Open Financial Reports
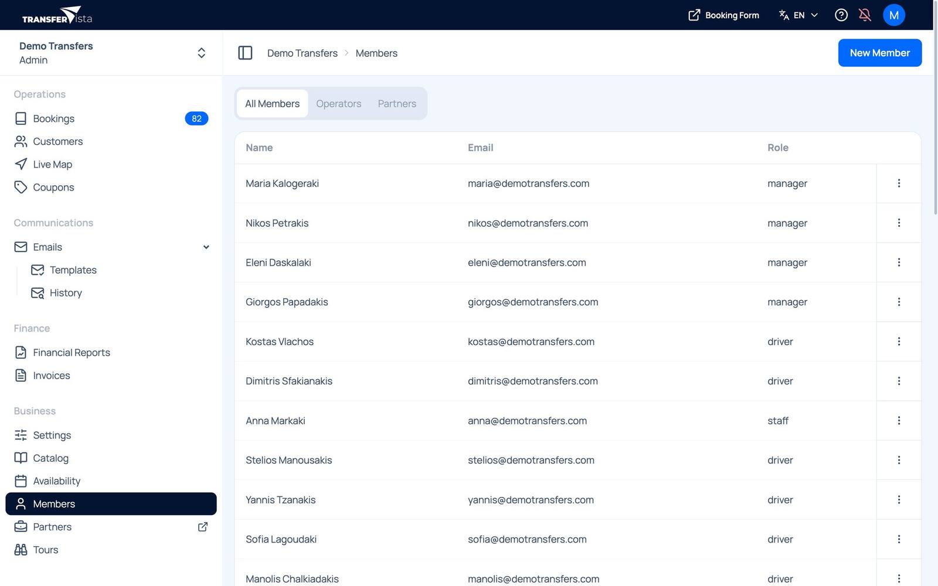Screen dimensions: 938x586 click(111, 352)
